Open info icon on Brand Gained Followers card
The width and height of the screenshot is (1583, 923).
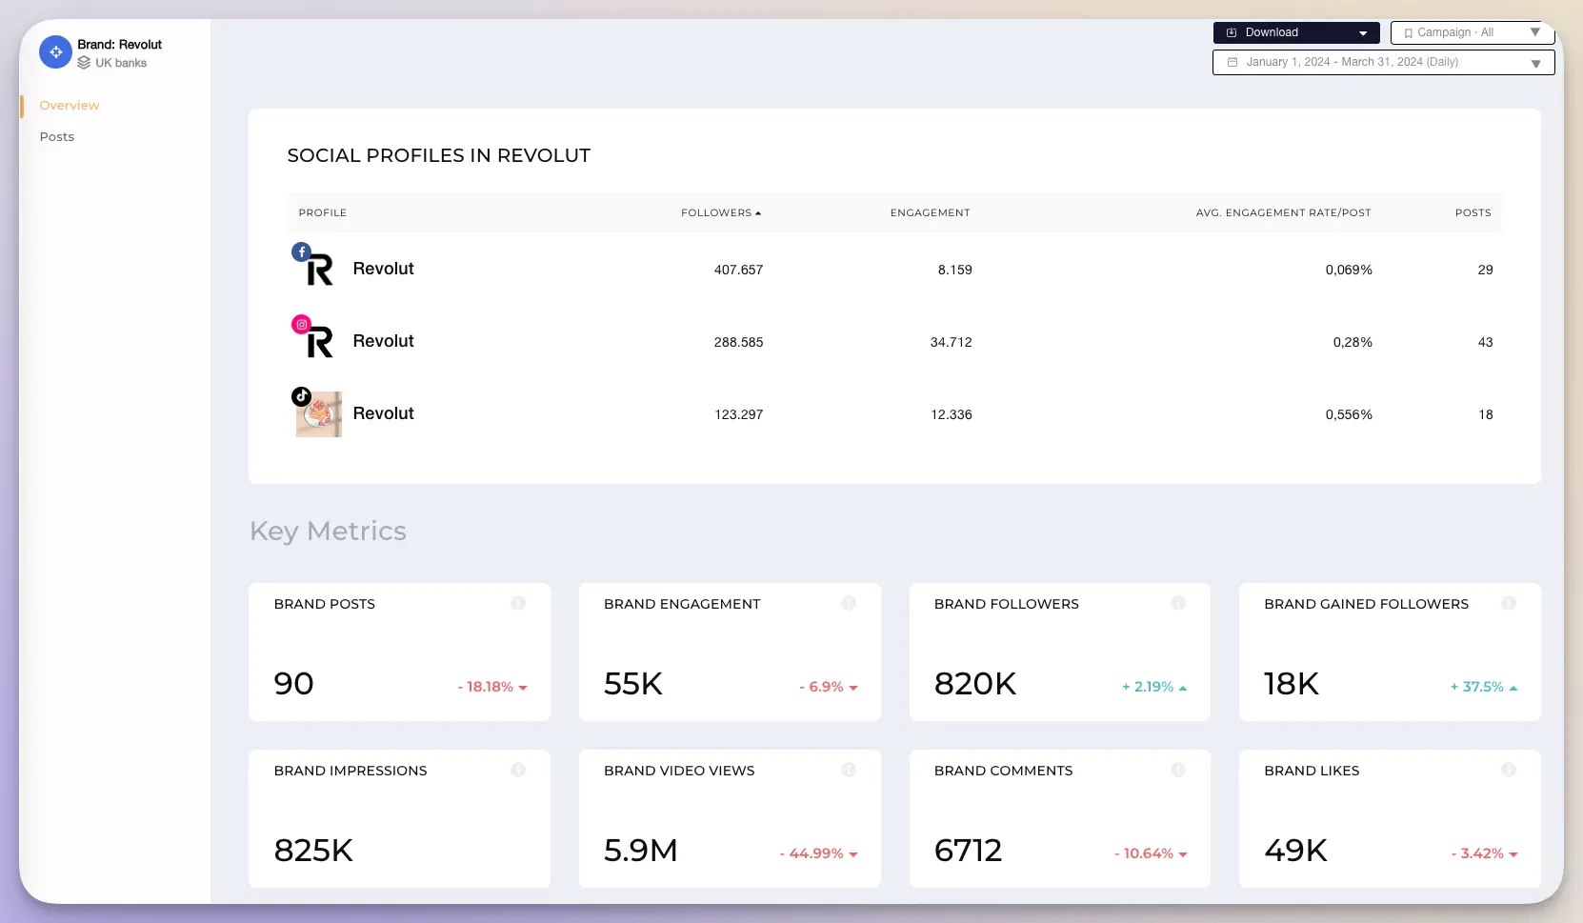point(1509,603)
